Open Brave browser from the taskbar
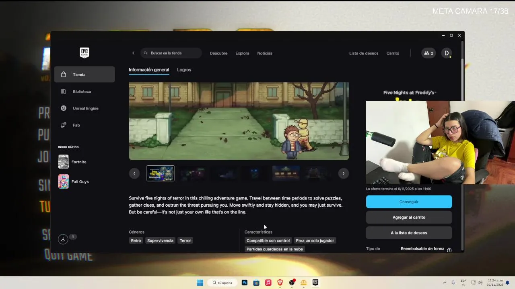515x289 pixels. pos(280,283)
